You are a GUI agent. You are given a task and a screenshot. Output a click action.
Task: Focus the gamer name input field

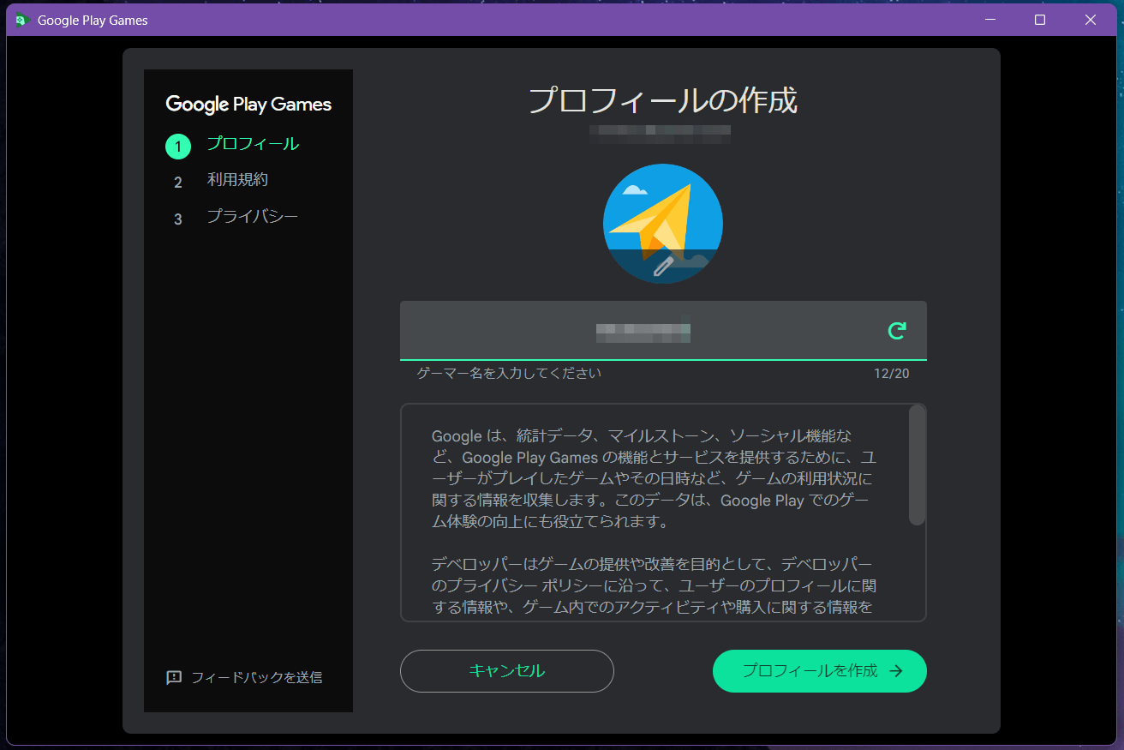(643, 331)
